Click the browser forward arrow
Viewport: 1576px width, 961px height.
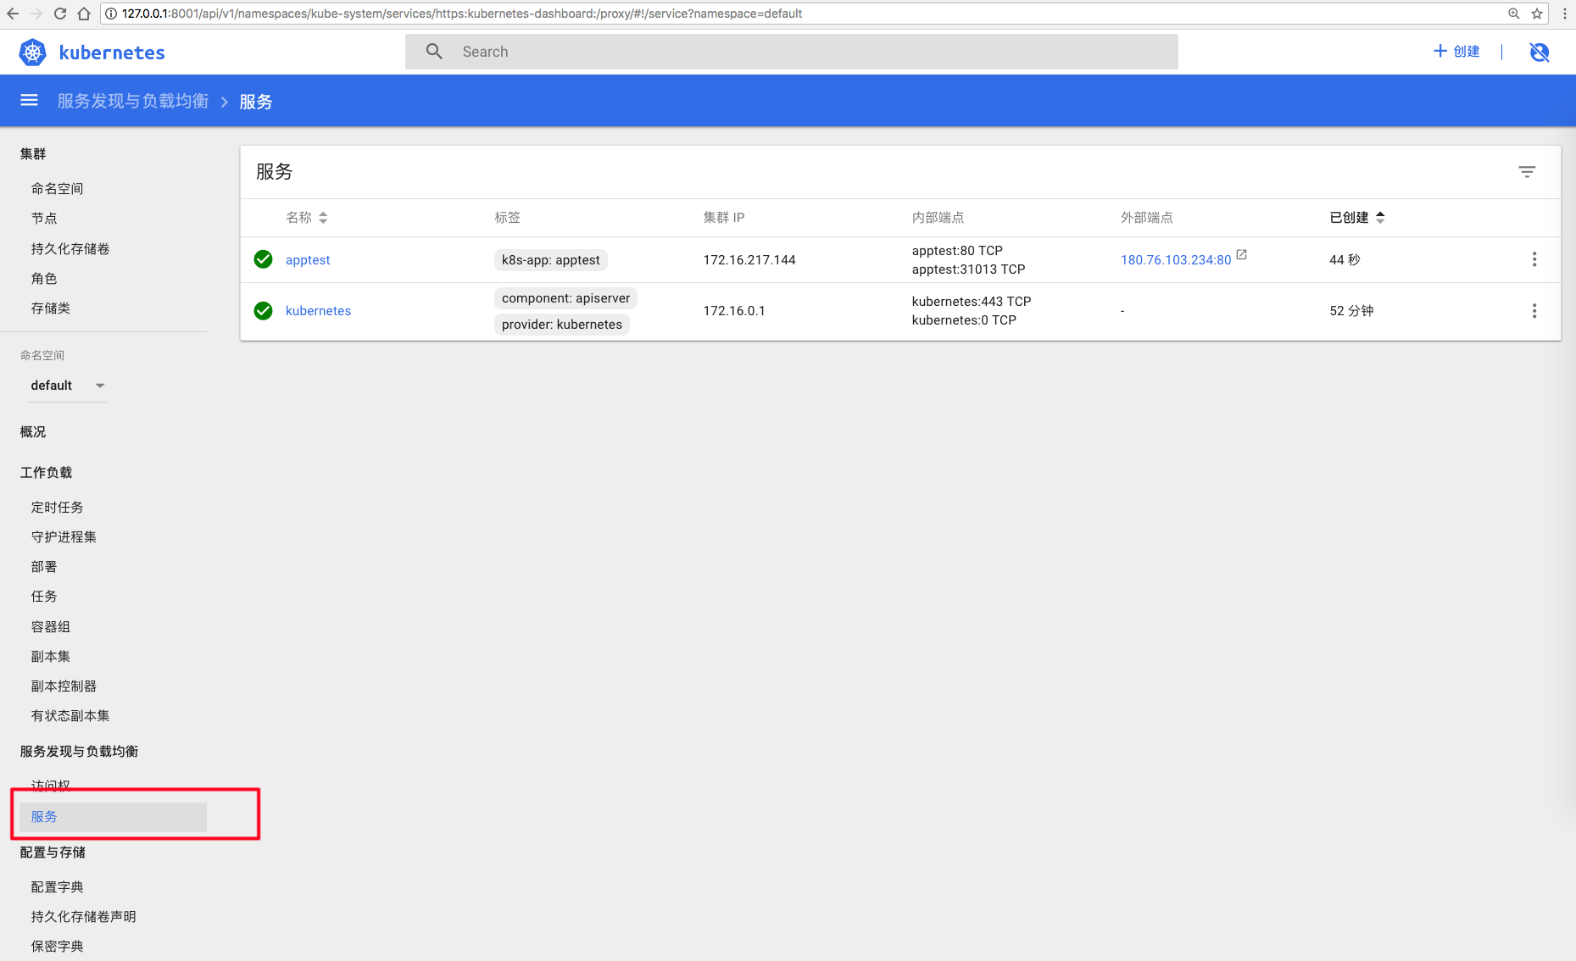36,14
